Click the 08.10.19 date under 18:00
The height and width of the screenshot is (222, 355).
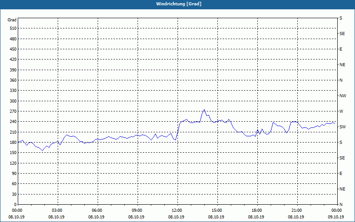256,217
